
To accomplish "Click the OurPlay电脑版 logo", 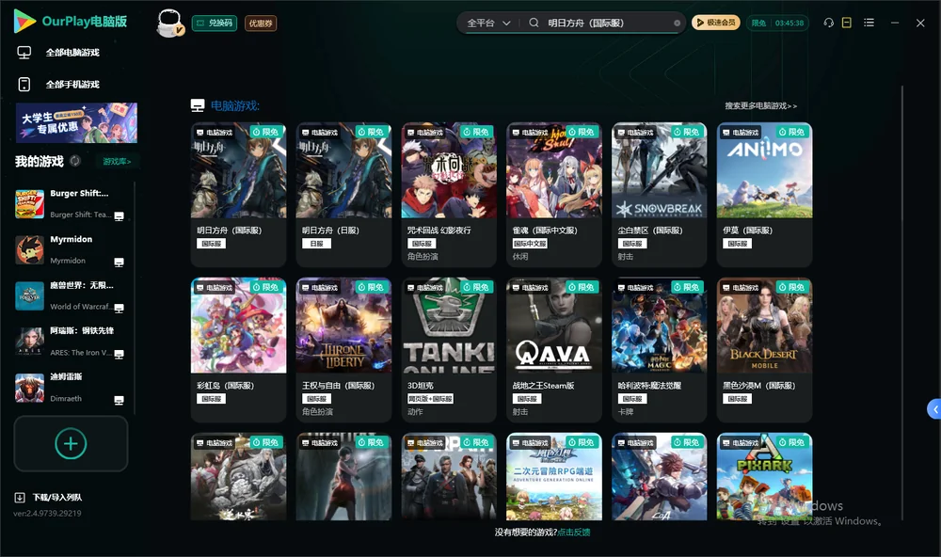I will 71,21.
